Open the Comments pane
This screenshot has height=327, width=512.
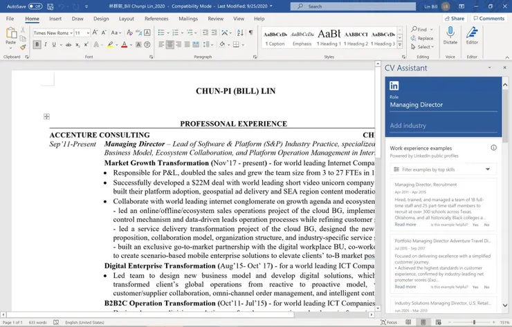click(488, 19)
